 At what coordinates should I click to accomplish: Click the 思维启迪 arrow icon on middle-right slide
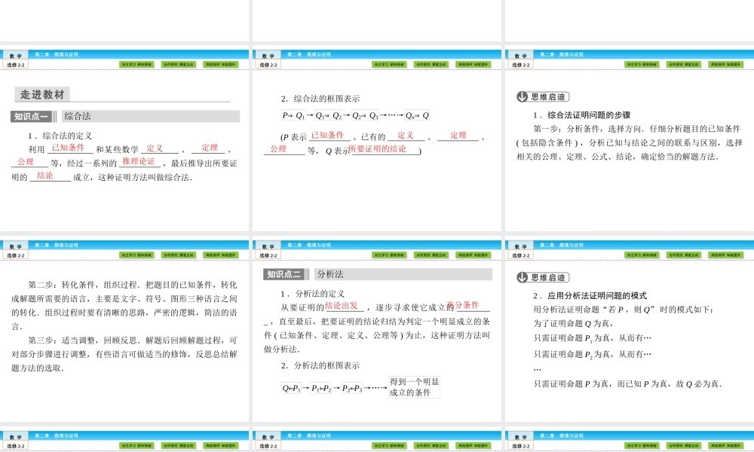point(520,275)
